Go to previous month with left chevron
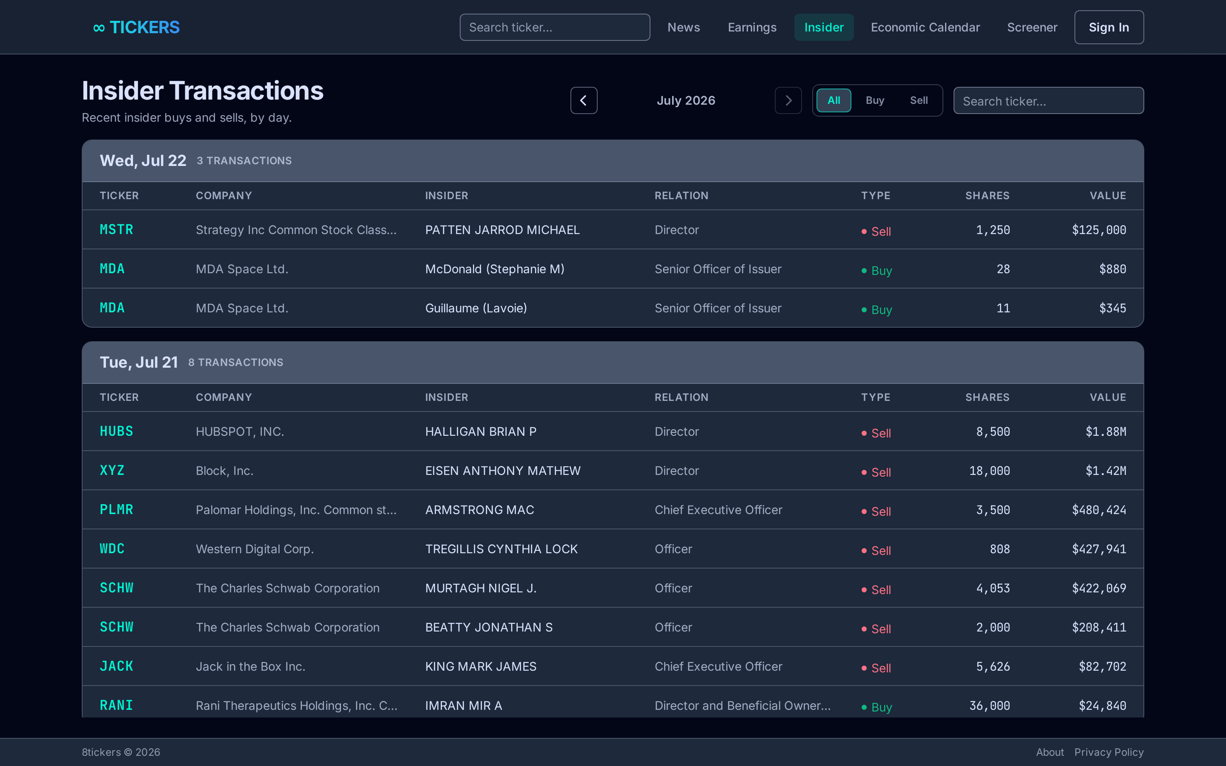This screenshot has height=766, width=1226. [584, 100]
